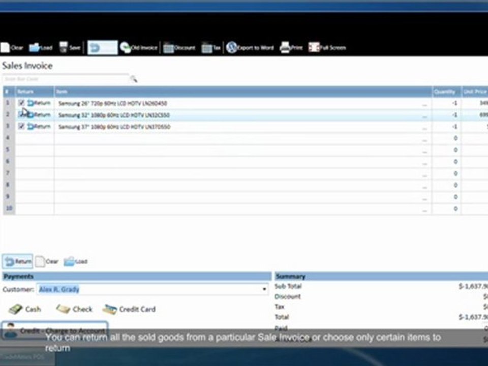488x366 pixels.
Task: Click the Load button above the Payments section
Action: point(76,261)
